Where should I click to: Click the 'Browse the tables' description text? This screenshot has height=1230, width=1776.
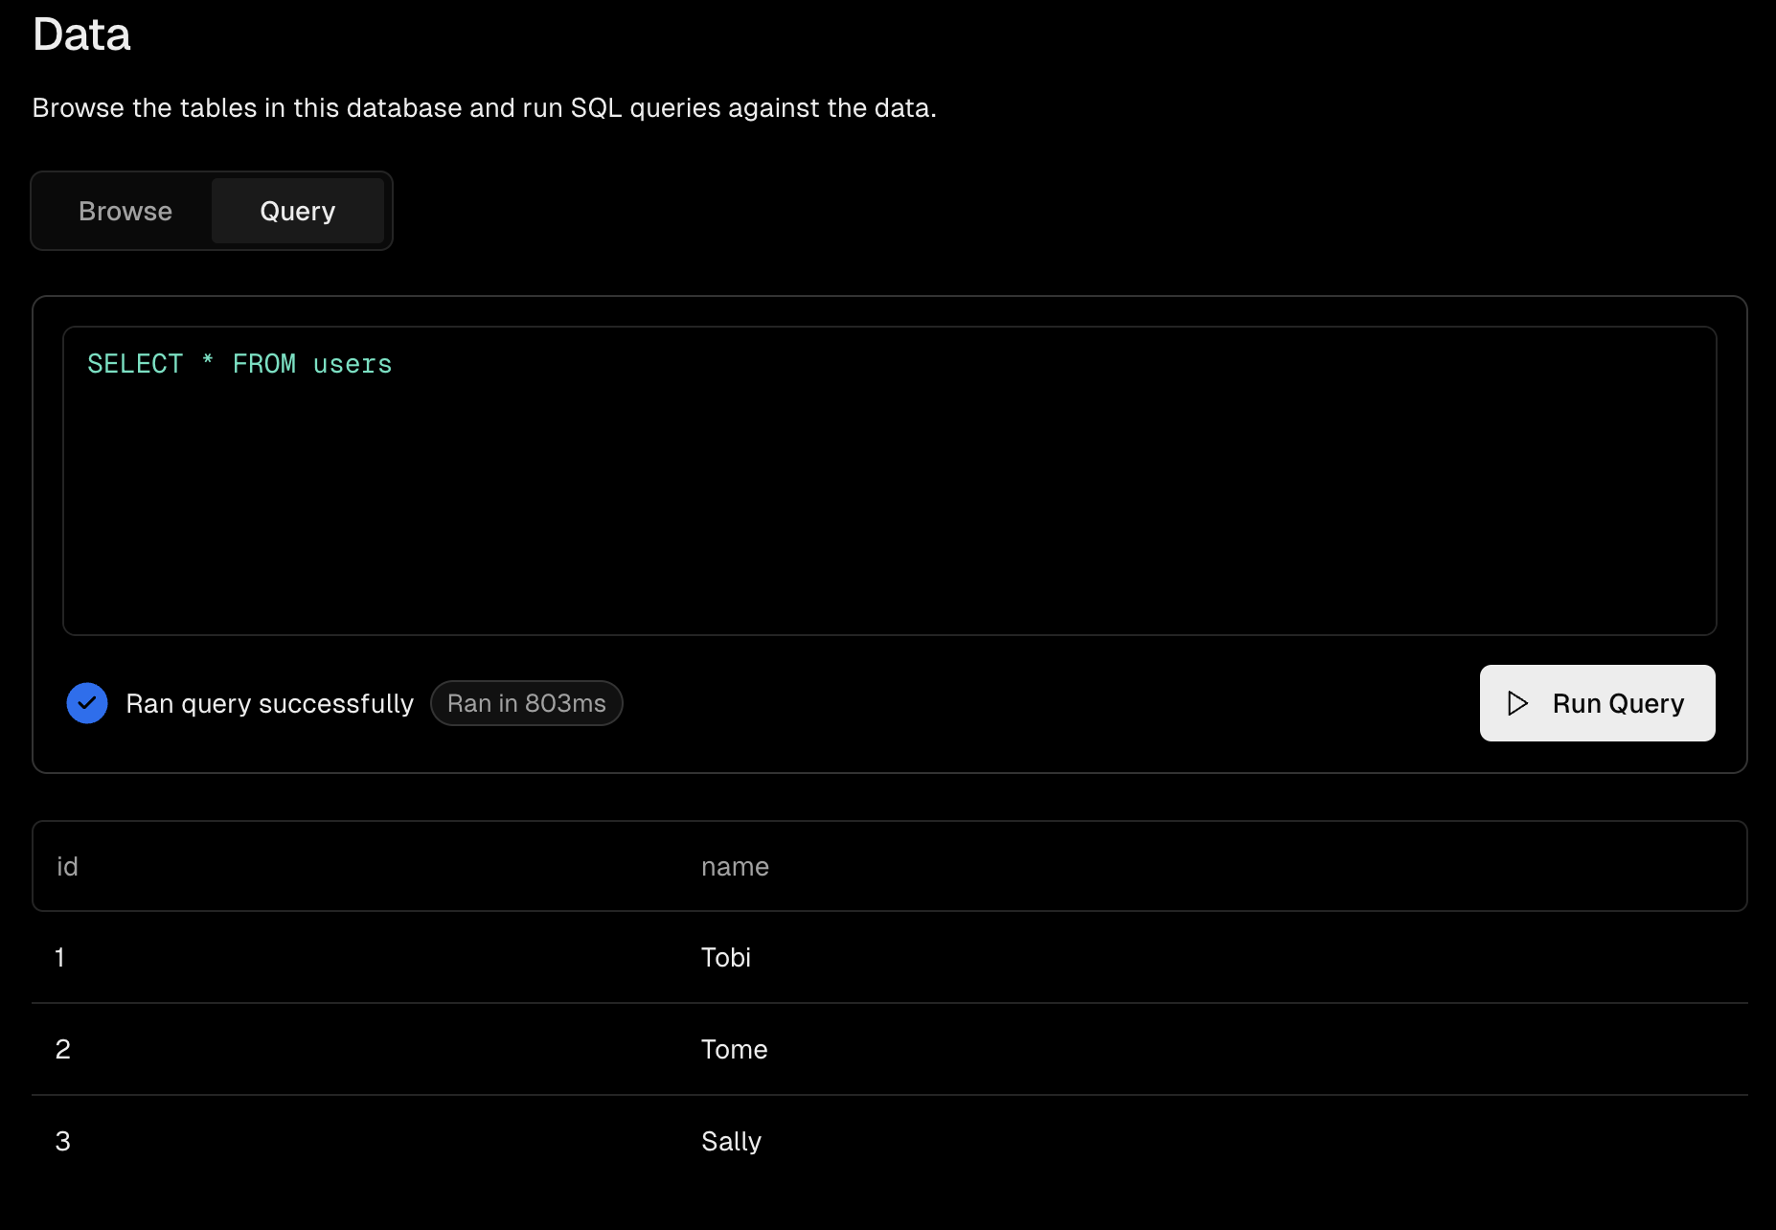[485, 107]
